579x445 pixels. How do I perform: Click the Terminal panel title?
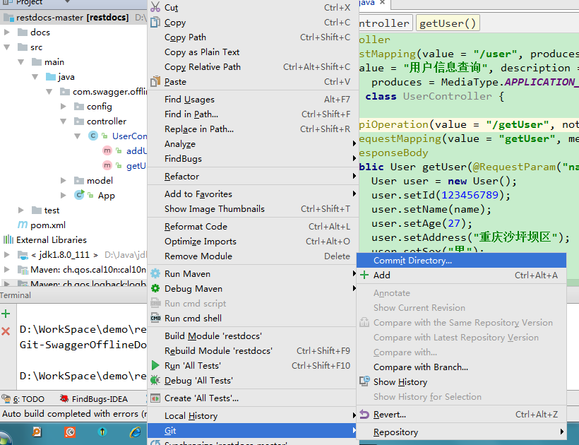(15, 295)
